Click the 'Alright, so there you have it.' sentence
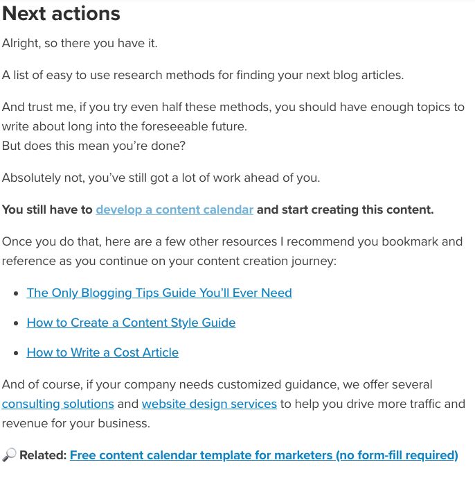This screenshot has height=478, width=475. (80, 43)
